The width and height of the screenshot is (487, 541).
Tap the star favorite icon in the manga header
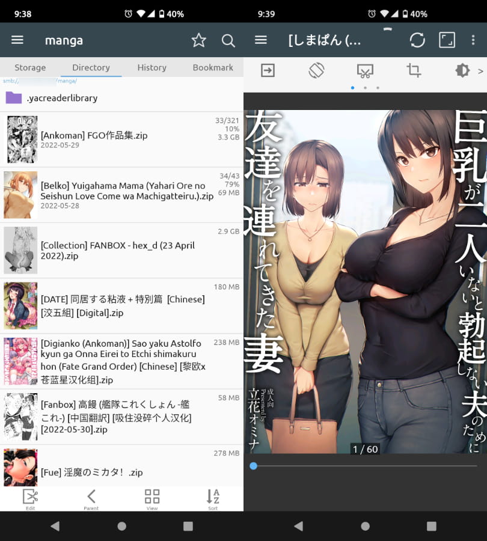coord(199,40)
